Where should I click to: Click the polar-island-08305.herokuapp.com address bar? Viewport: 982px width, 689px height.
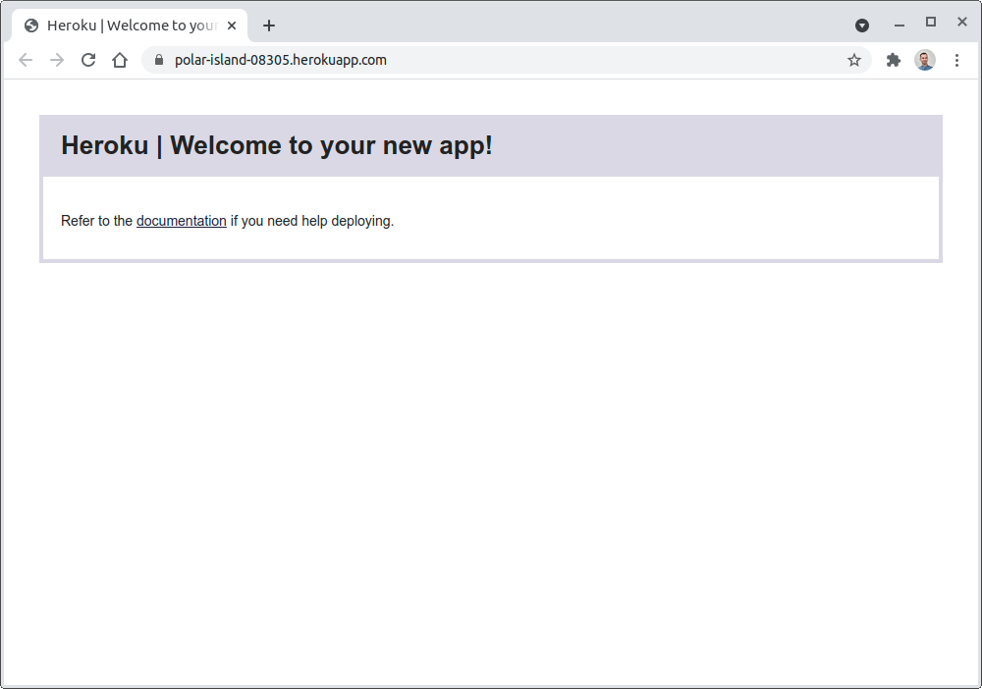[x=491, y=60]
